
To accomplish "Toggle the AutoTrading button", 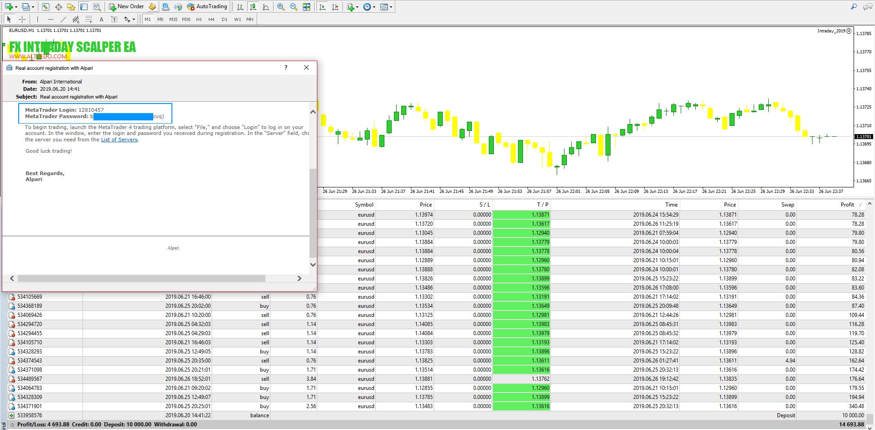I will tap(207, 6).
